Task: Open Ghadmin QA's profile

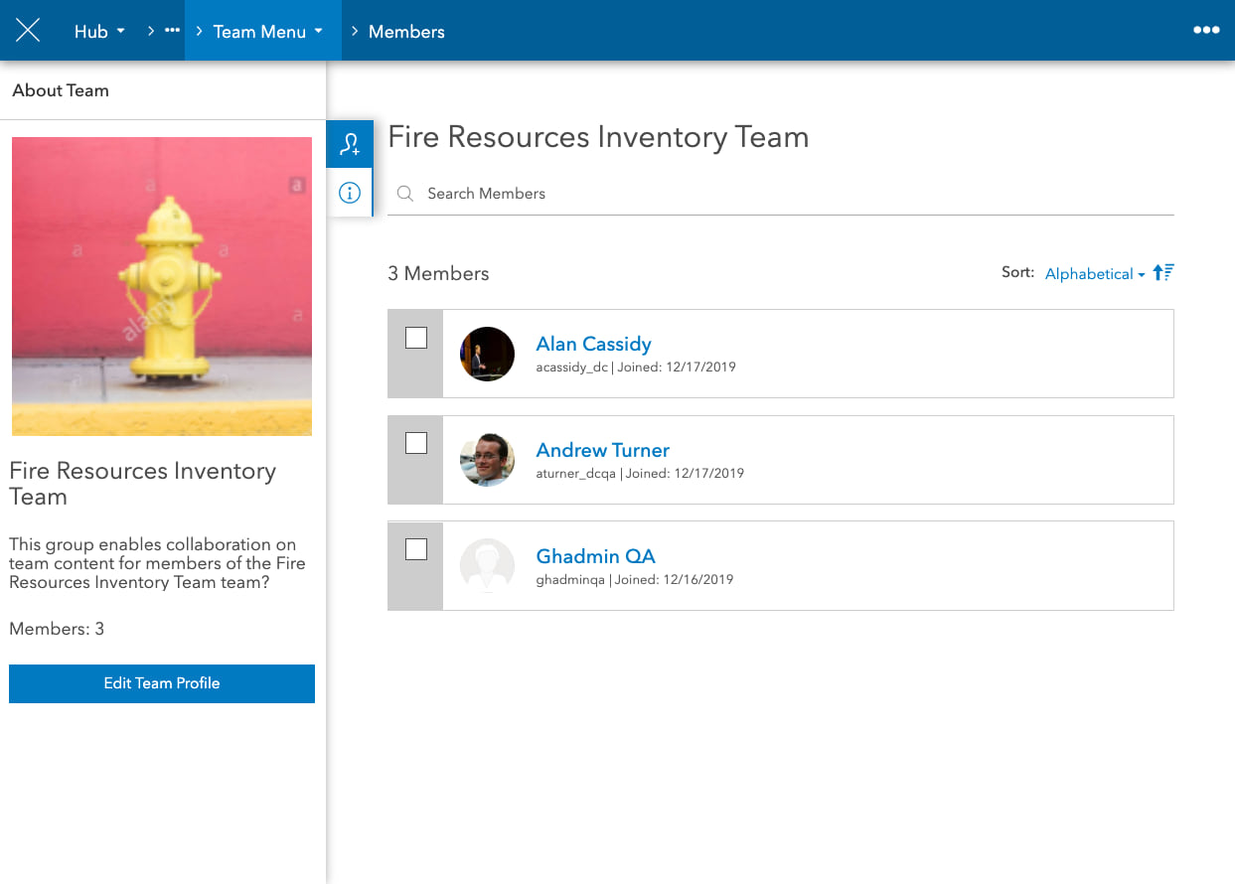Action: click(x=595, y=556)
